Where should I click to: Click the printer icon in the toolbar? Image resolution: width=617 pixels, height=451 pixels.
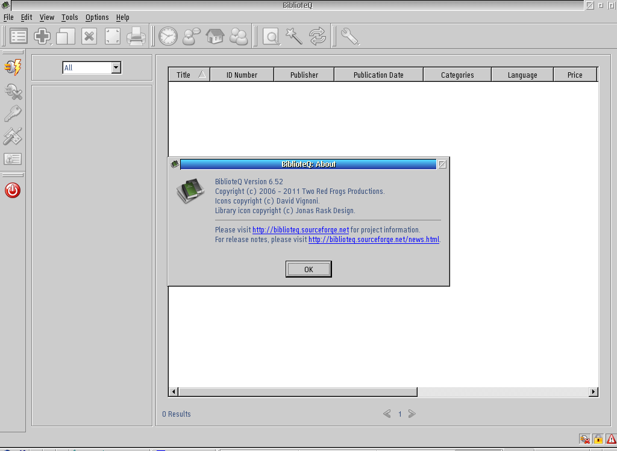tap(136, 36)
